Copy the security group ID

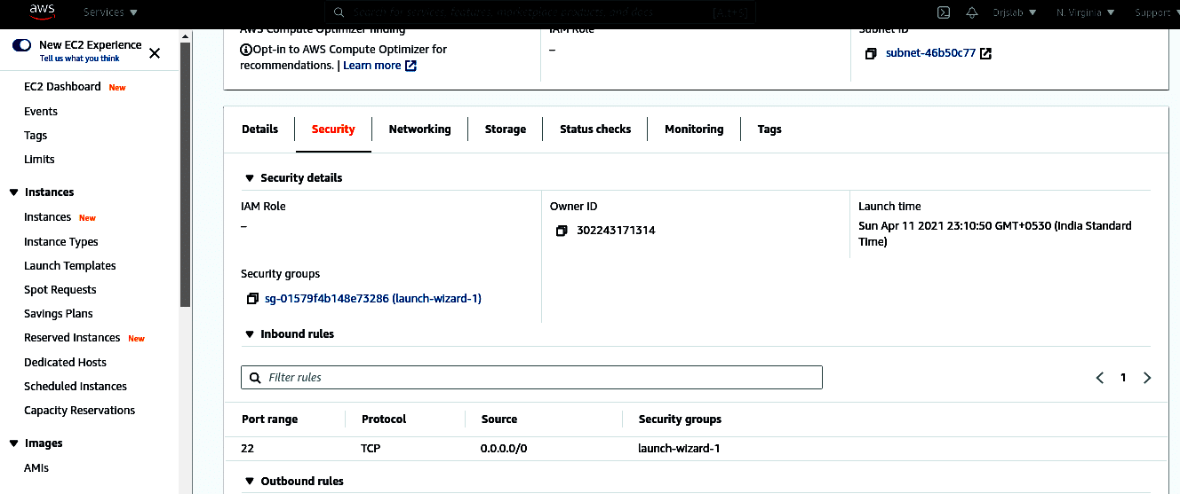(x=252, y=299)
